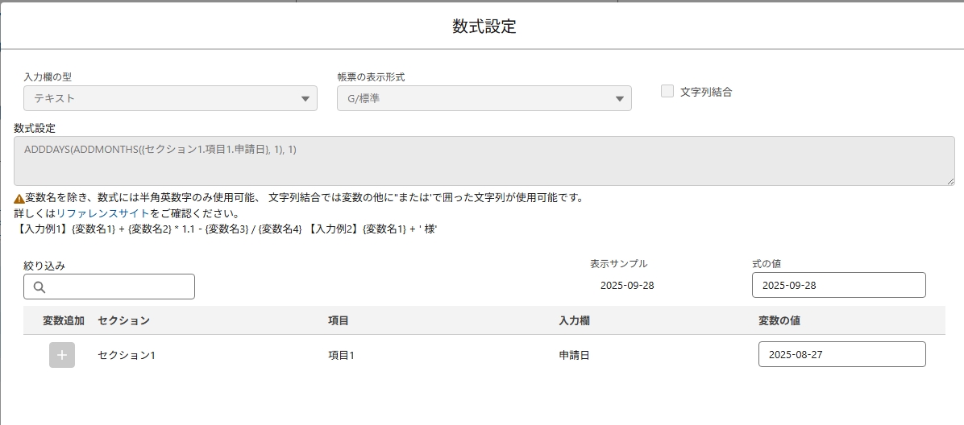Select the 式の値 input field
Image resolution: width=964 pixels, height=425 pixels.
click(x=838, y=285)
